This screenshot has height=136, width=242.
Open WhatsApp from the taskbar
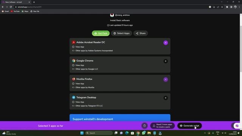click(144, 133)
